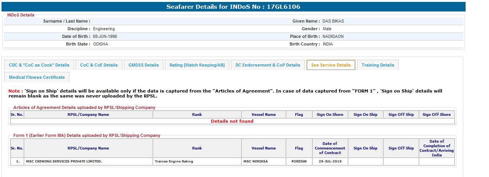Click the given name DAS BIKAS

tap(333, 21)
